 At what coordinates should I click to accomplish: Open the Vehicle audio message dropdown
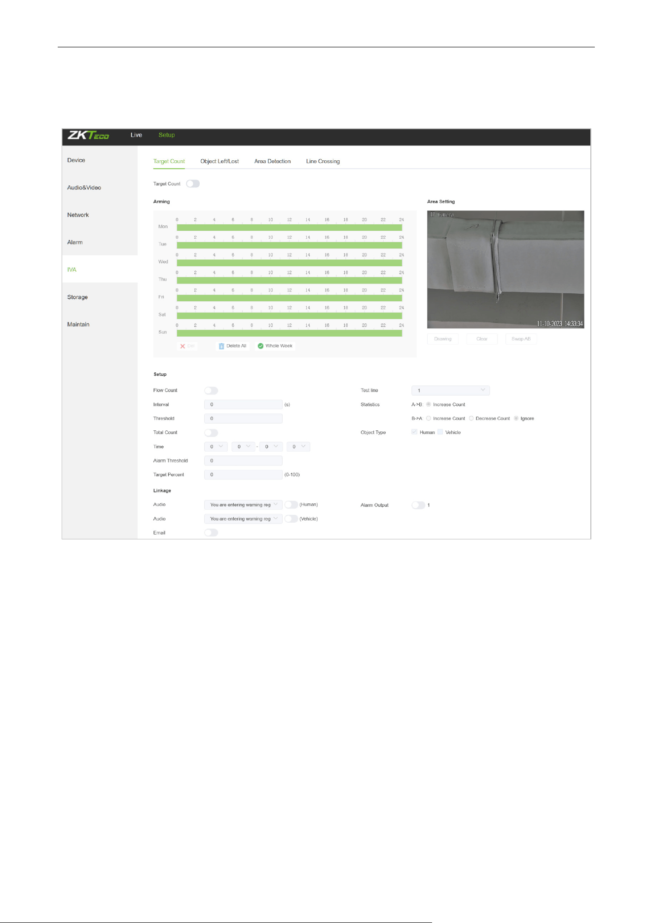click(x=243, y=519)
